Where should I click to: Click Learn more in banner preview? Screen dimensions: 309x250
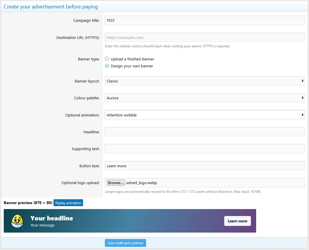coord(238,221)
